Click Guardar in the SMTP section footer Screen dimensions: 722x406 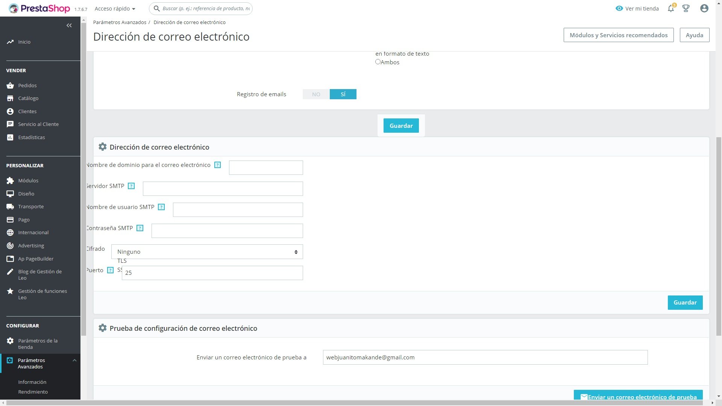coord(685,303)
